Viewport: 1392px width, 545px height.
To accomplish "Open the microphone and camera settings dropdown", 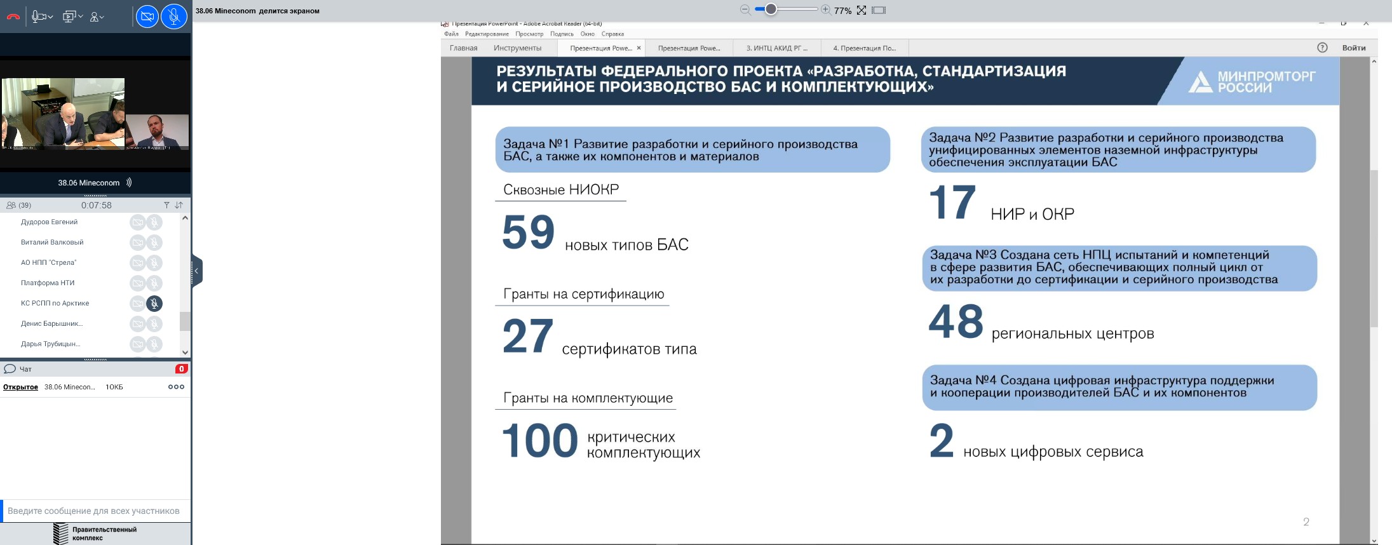I will 42,17.
